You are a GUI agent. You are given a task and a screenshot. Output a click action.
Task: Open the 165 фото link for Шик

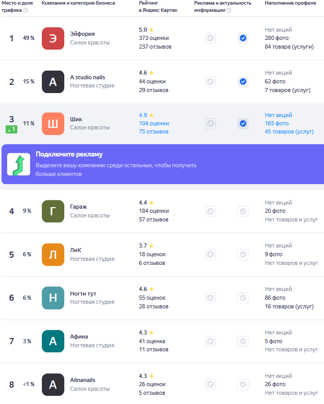coord(277,123)
